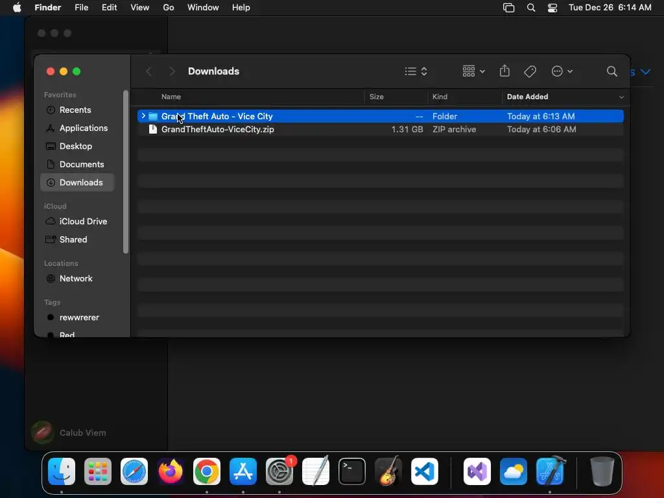
Task: Open Control Center in menu bar
Action: (x=552, y=8)
